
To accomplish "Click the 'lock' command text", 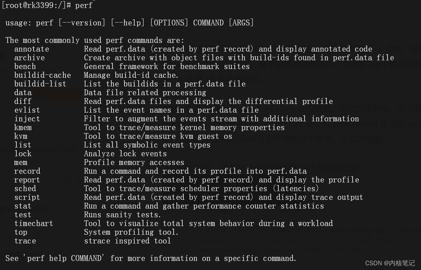I will 23,154.
